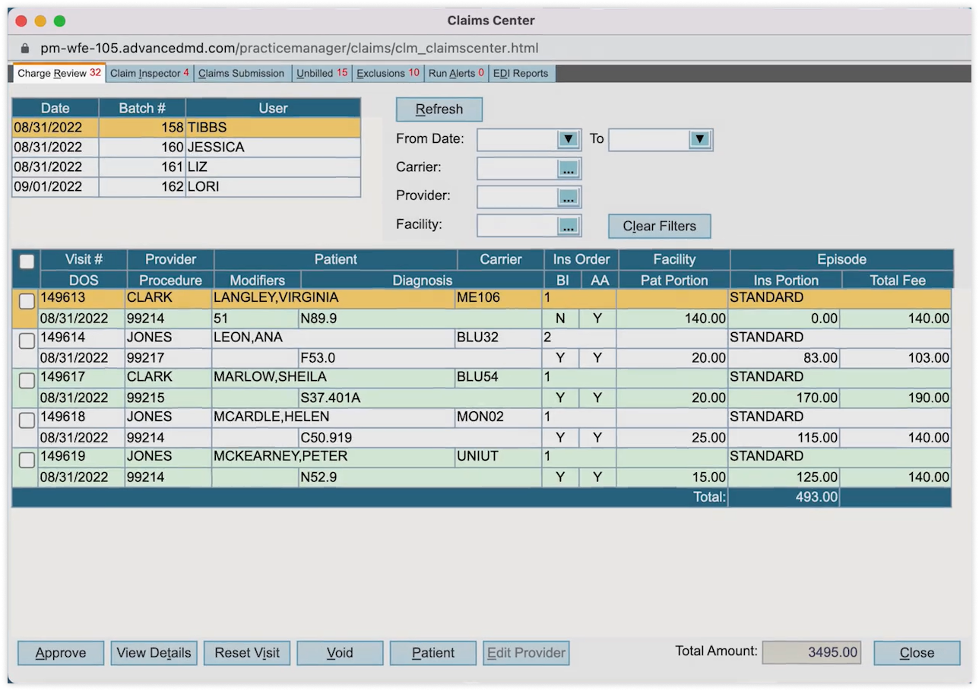The height and width of the screenshot is (691, 979).
Task: Click procedure code 99215
Action: point(146,398)
